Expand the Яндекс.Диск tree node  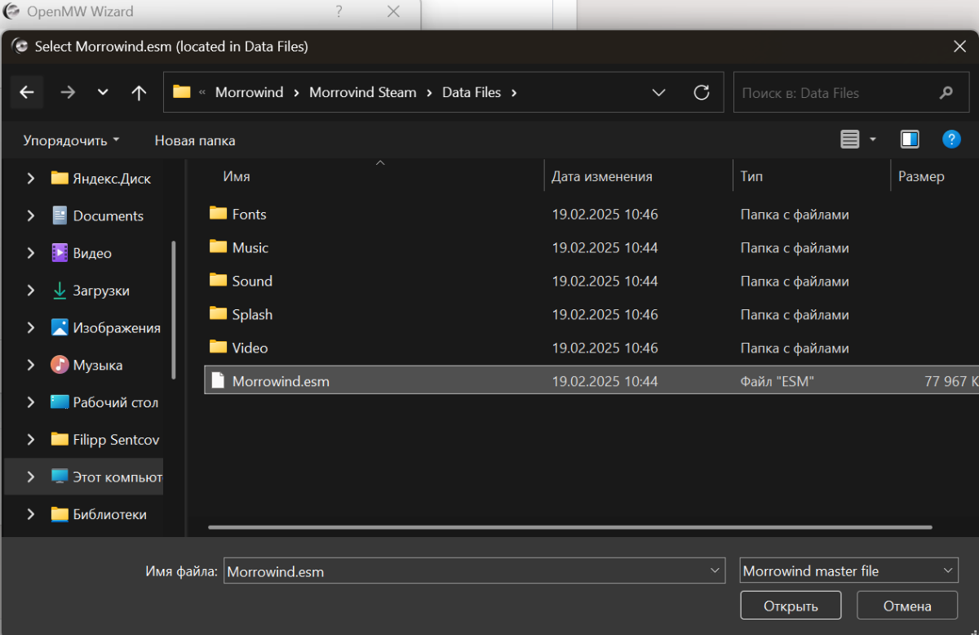[x=31, y=178]
